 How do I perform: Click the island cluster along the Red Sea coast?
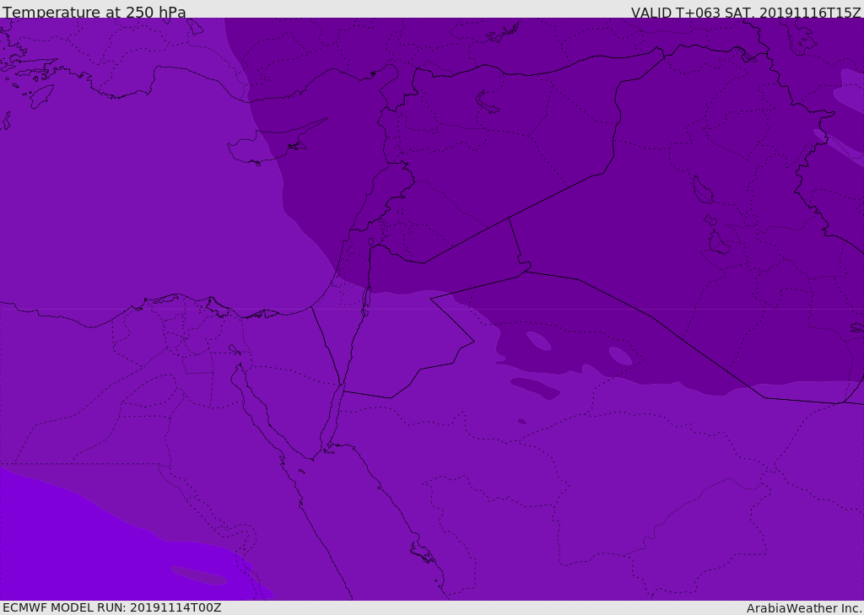422,553
